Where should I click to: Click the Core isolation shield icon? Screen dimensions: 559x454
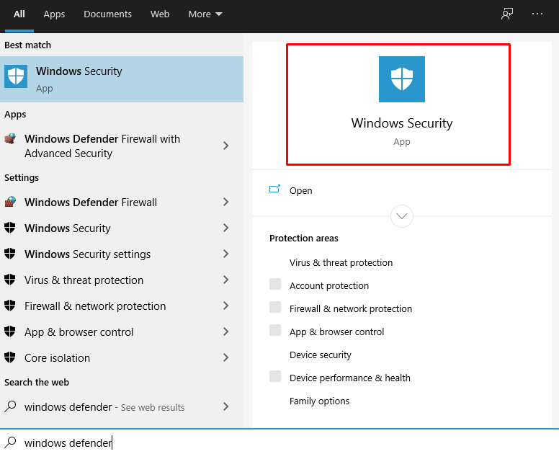[10, 358]
